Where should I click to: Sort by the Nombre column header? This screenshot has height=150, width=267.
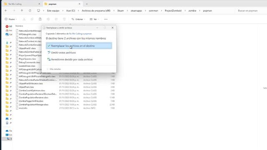tap(19, 26)
